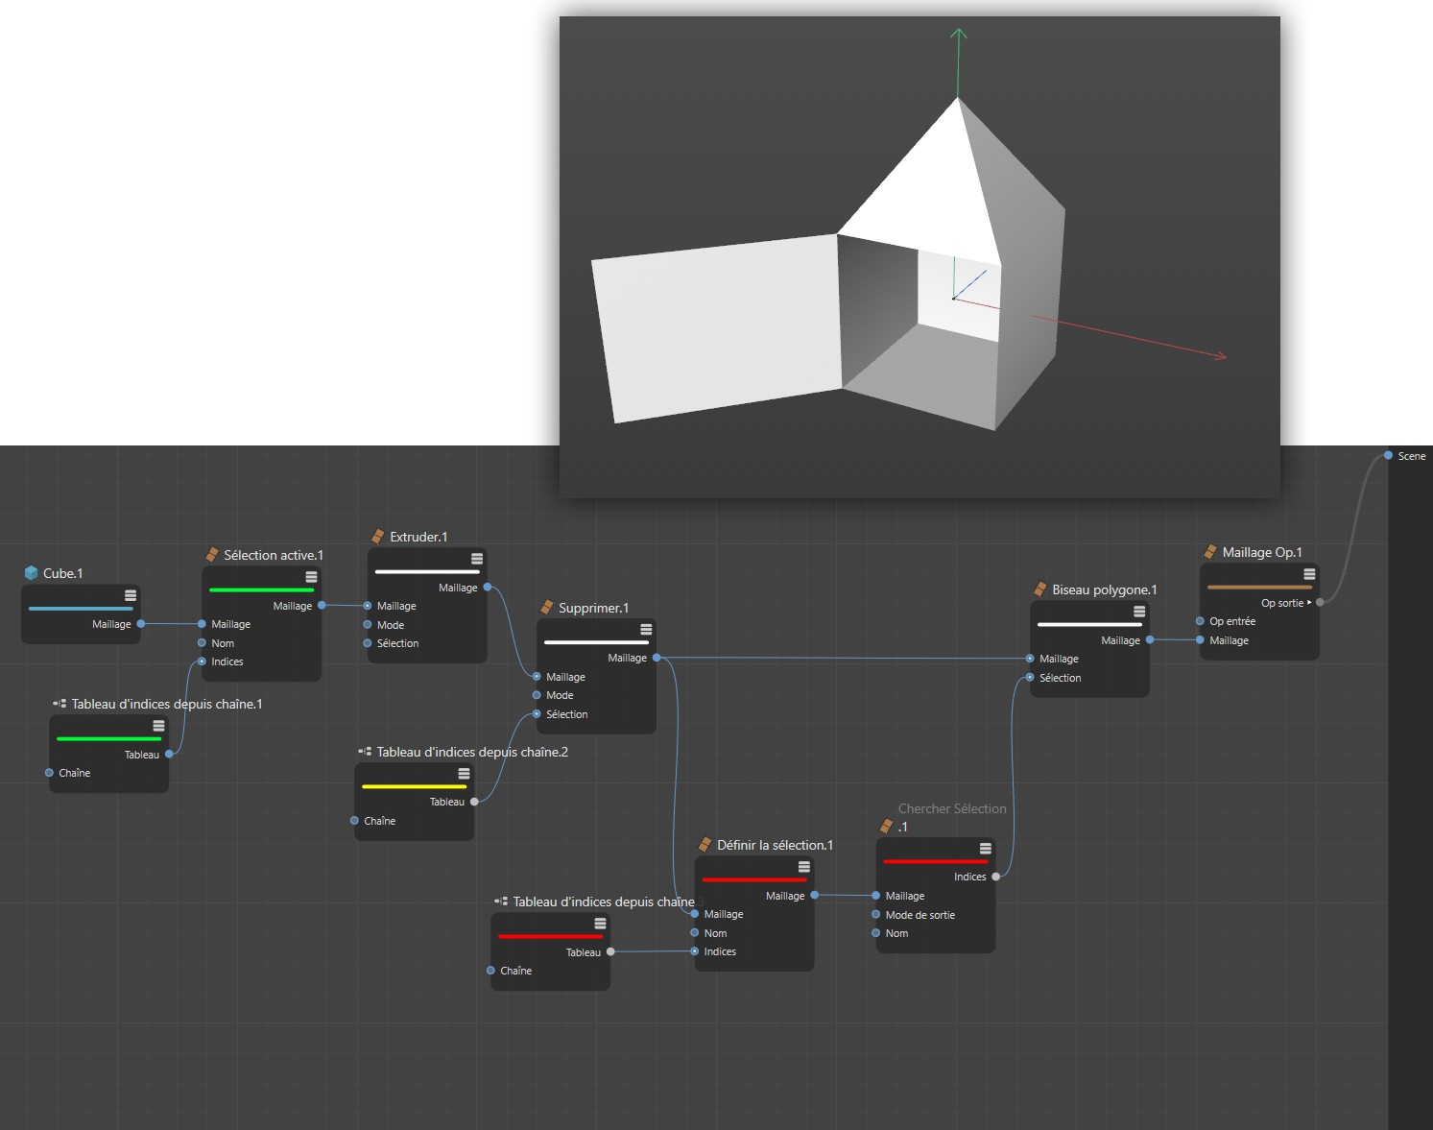
Task: Click the Supprimer.1 node icon
Action: click(547, 608)
